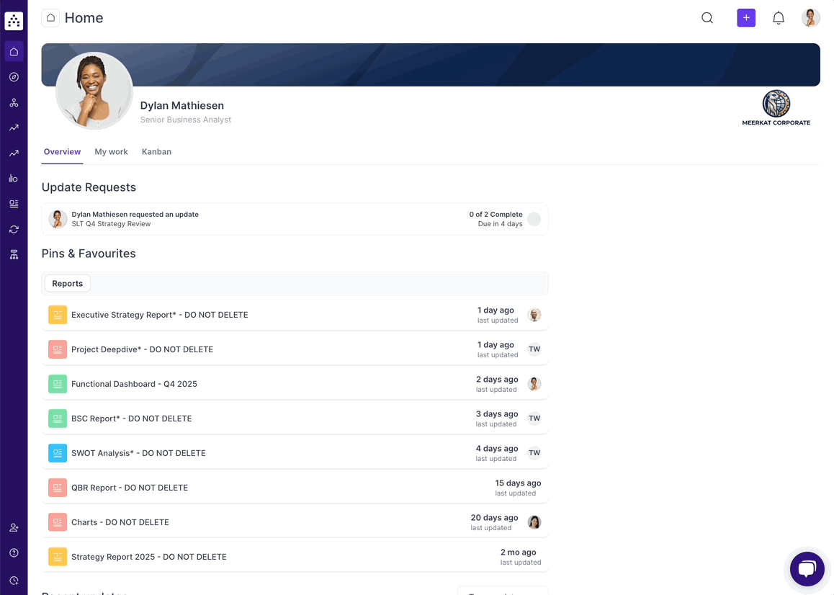
Task: Open the profile avatar in the top bar
Action: [x=810, y=17]
